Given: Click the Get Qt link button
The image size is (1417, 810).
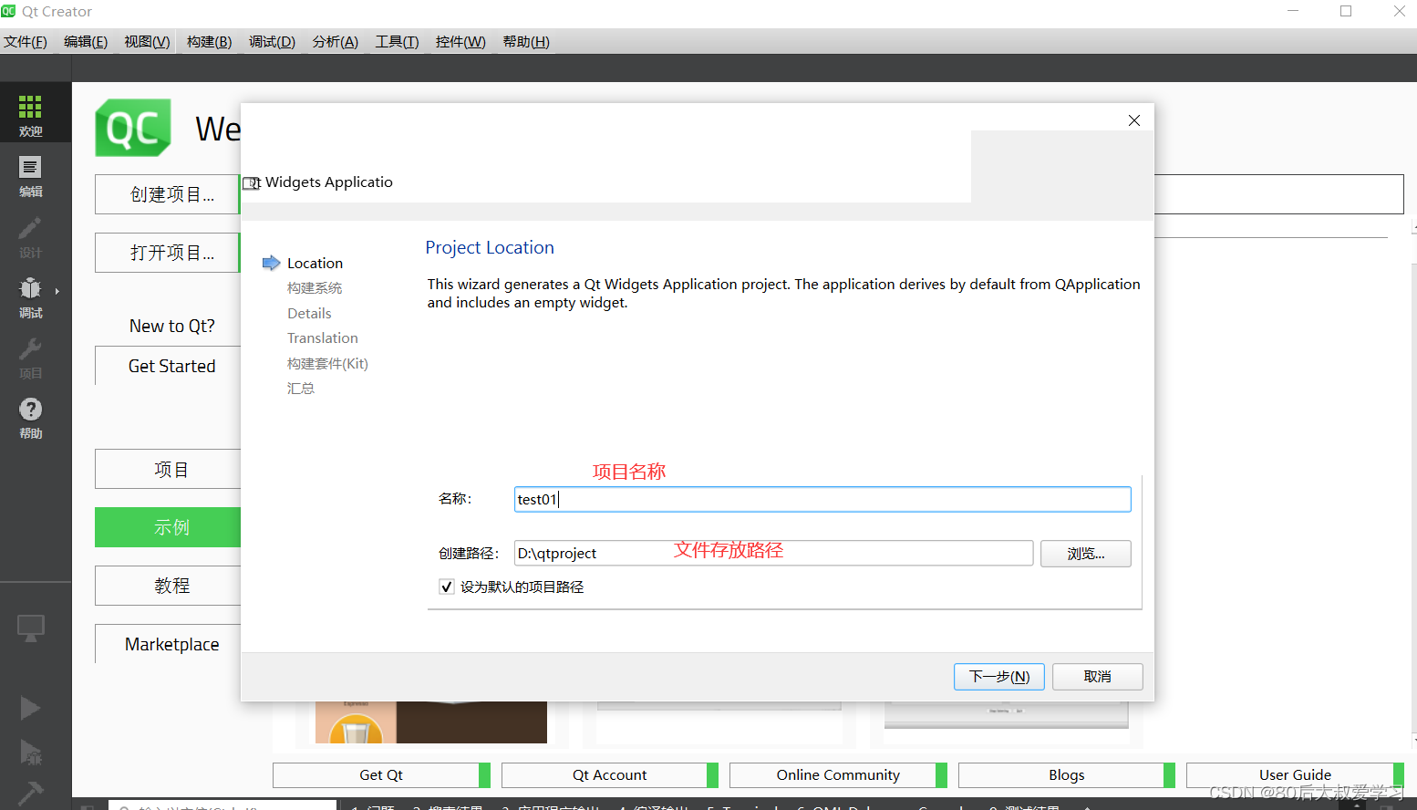Looking at the screenshot, I should 381,775.
